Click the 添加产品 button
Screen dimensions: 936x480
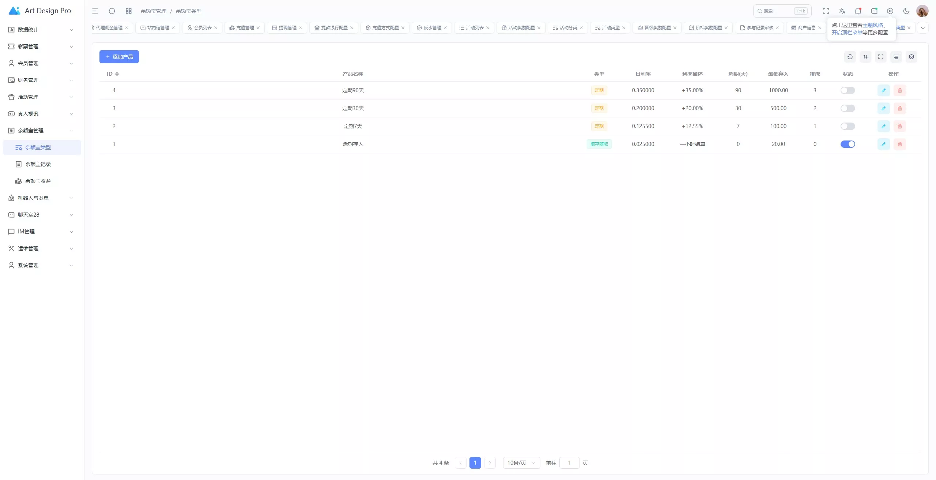coord(119,56)
